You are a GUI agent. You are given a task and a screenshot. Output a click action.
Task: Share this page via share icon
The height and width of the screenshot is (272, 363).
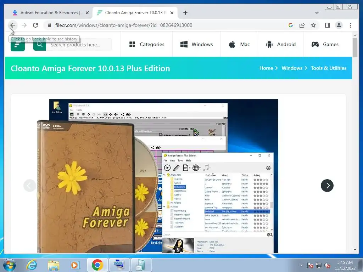coord(302,25)
